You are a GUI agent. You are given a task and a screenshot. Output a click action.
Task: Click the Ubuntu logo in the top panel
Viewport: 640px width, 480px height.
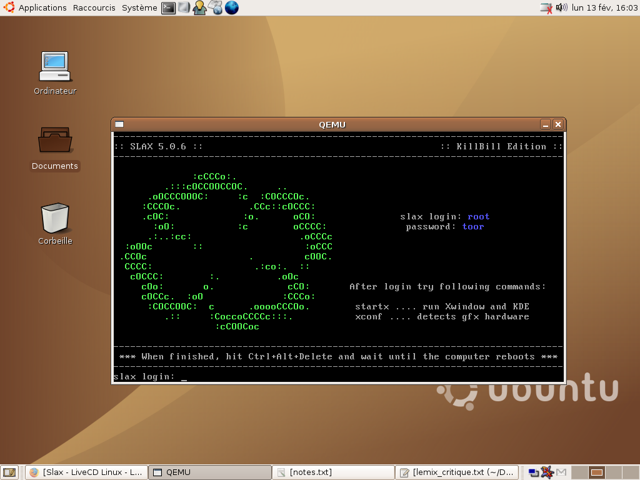[x=9, y=7]
